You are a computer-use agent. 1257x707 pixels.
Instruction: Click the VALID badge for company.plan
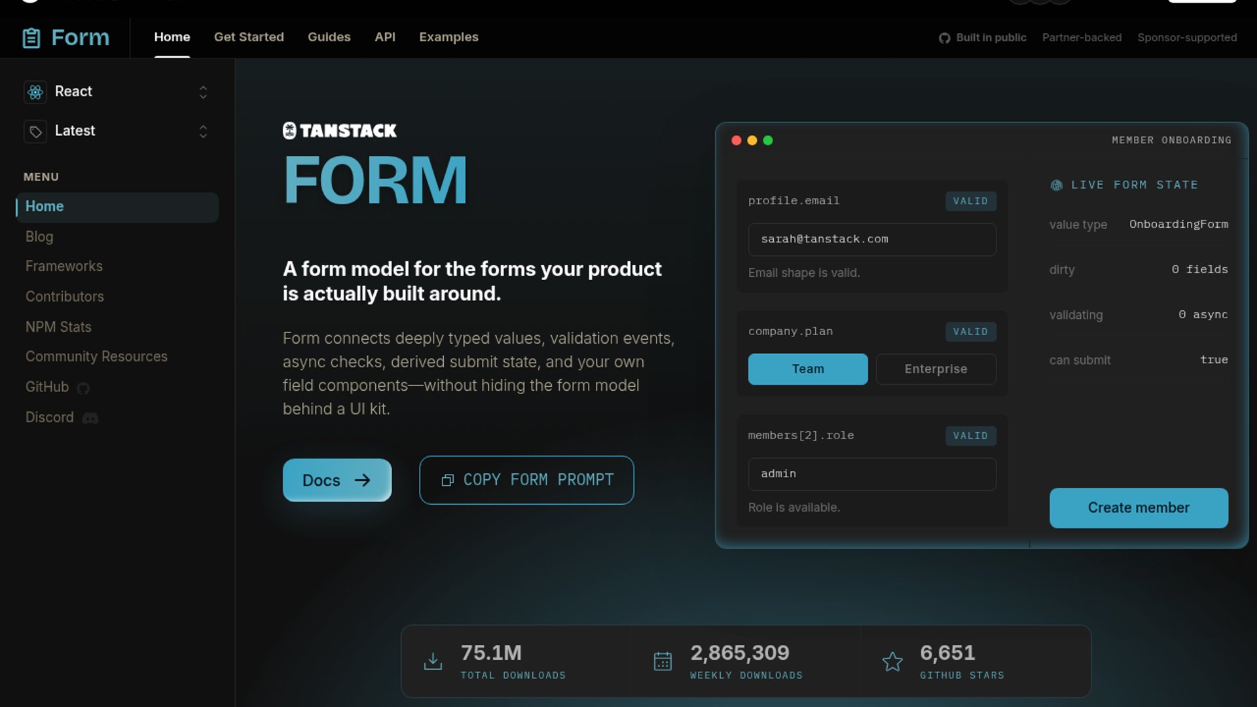970,332
